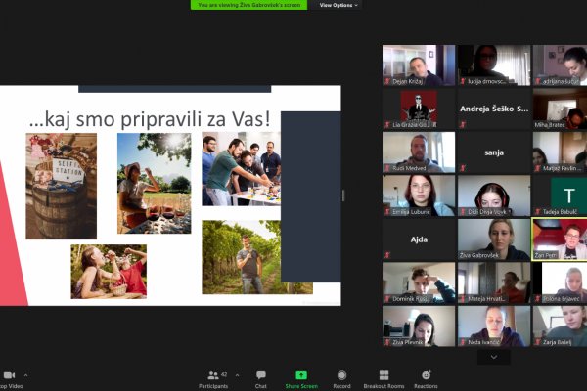Open the View Options dropdown
Screen dimensions: 587x391
(x=339, y=5)
